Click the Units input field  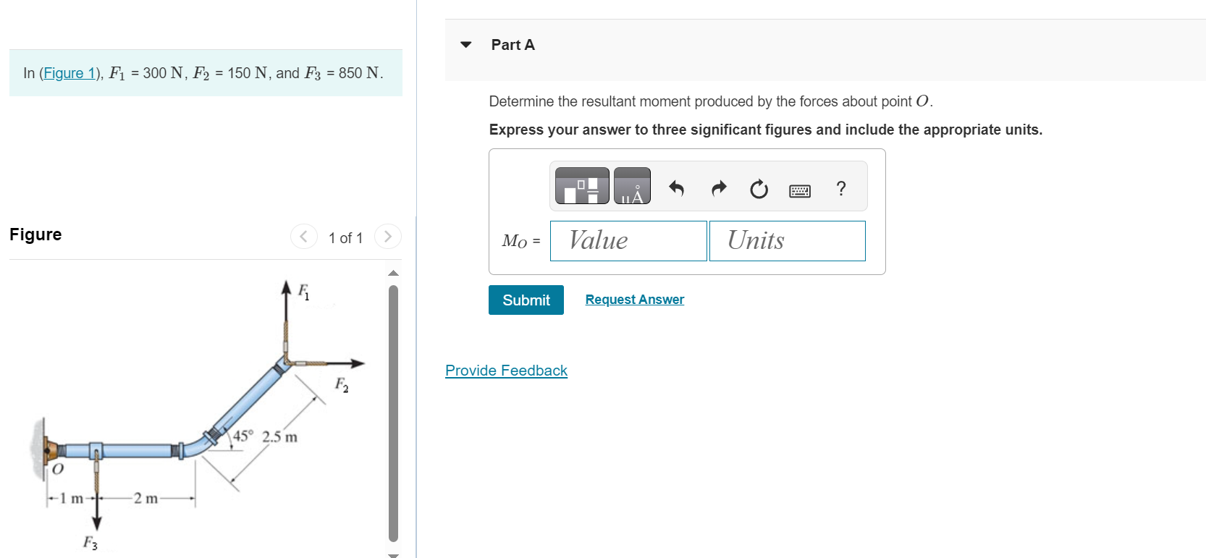[x=787, y=240]
